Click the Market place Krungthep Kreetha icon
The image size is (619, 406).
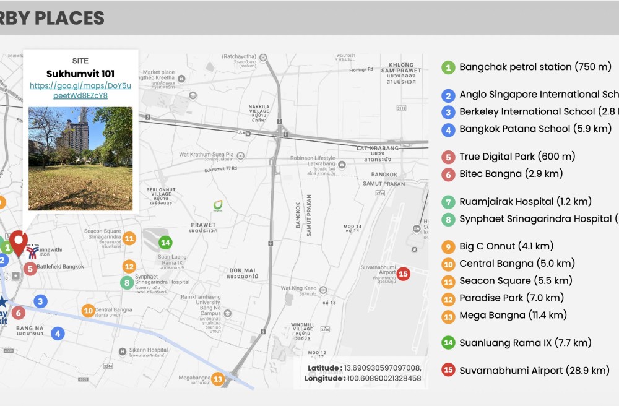point(181,79)
